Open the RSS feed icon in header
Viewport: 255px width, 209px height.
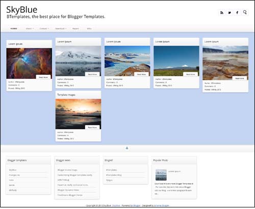[x=222, y=13]
